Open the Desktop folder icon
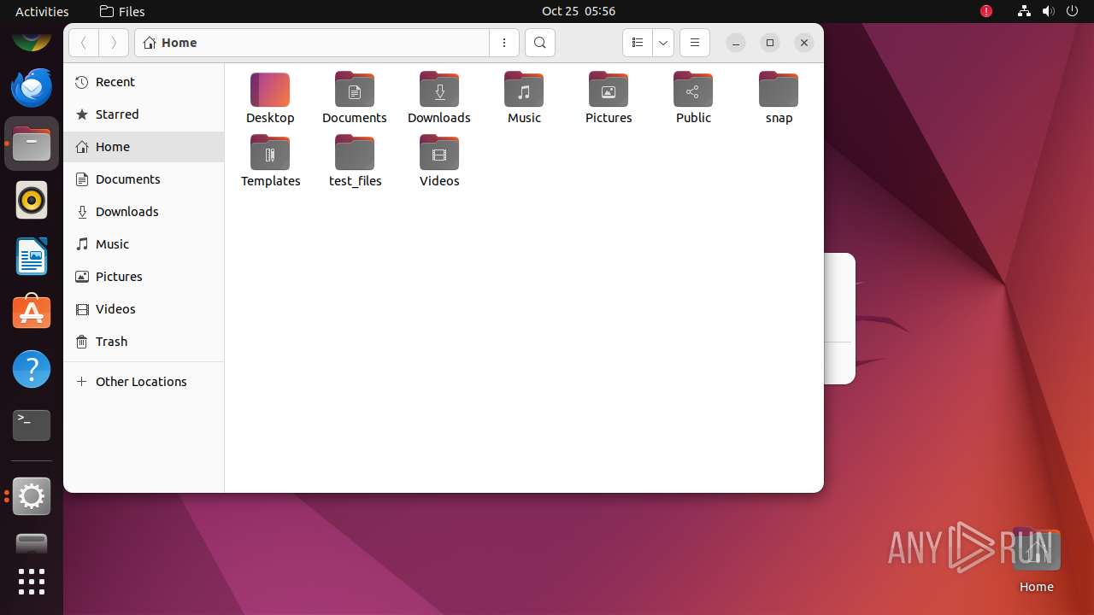 pos(270,90)
